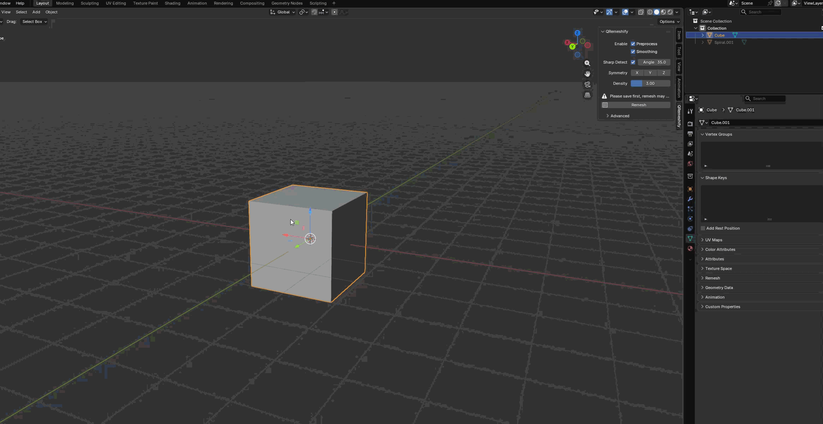The height and width of the screenshot is (424, 823).
Task: Uncheck the Smoothing checkbox
Action: pos(633,52)
